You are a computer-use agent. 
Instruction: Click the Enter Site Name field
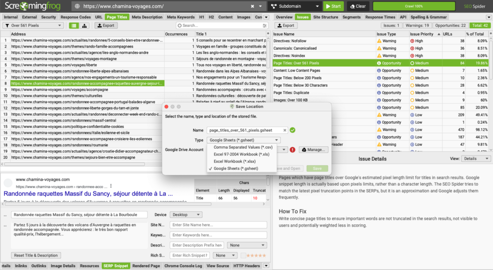tap(218, 225)
